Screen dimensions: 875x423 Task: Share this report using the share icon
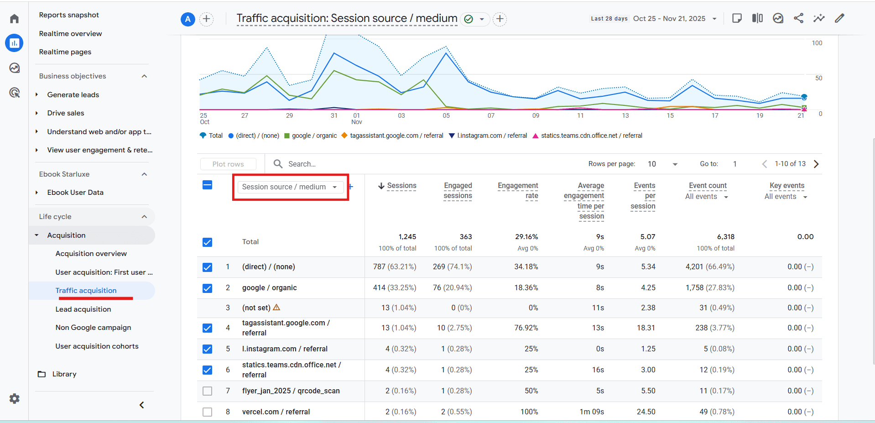pyautogui.click(x=798, y=18)
